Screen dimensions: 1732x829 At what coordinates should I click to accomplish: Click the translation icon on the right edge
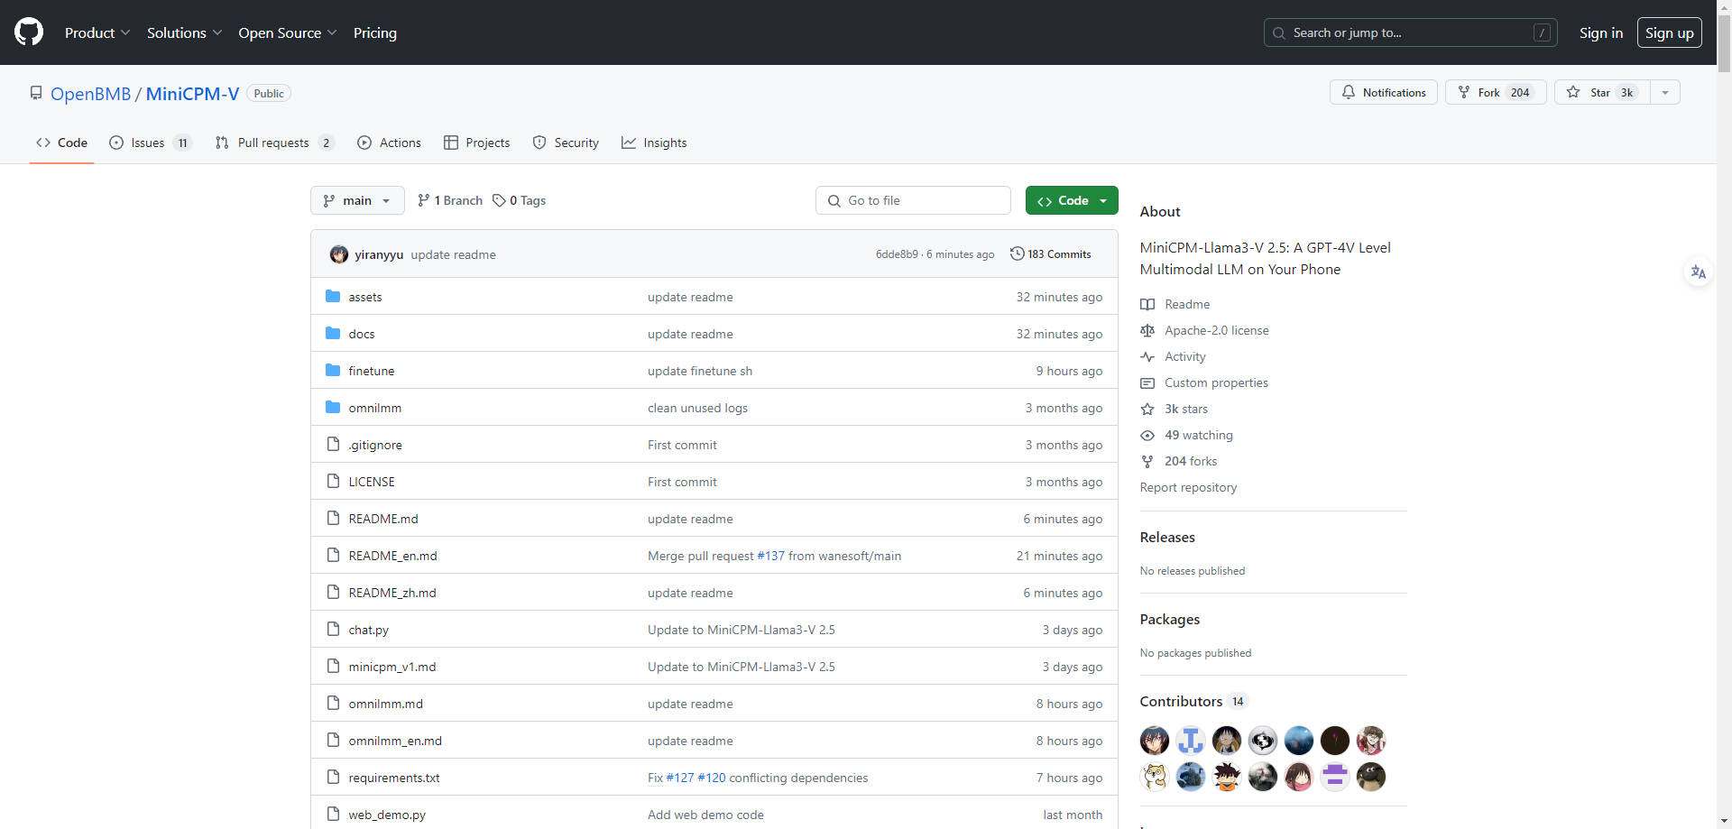click(x=1699, y=272)
